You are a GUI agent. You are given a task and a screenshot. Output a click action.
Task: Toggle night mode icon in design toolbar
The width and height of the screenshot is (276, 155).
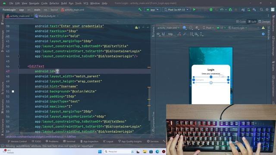click(x=197, y=28)
